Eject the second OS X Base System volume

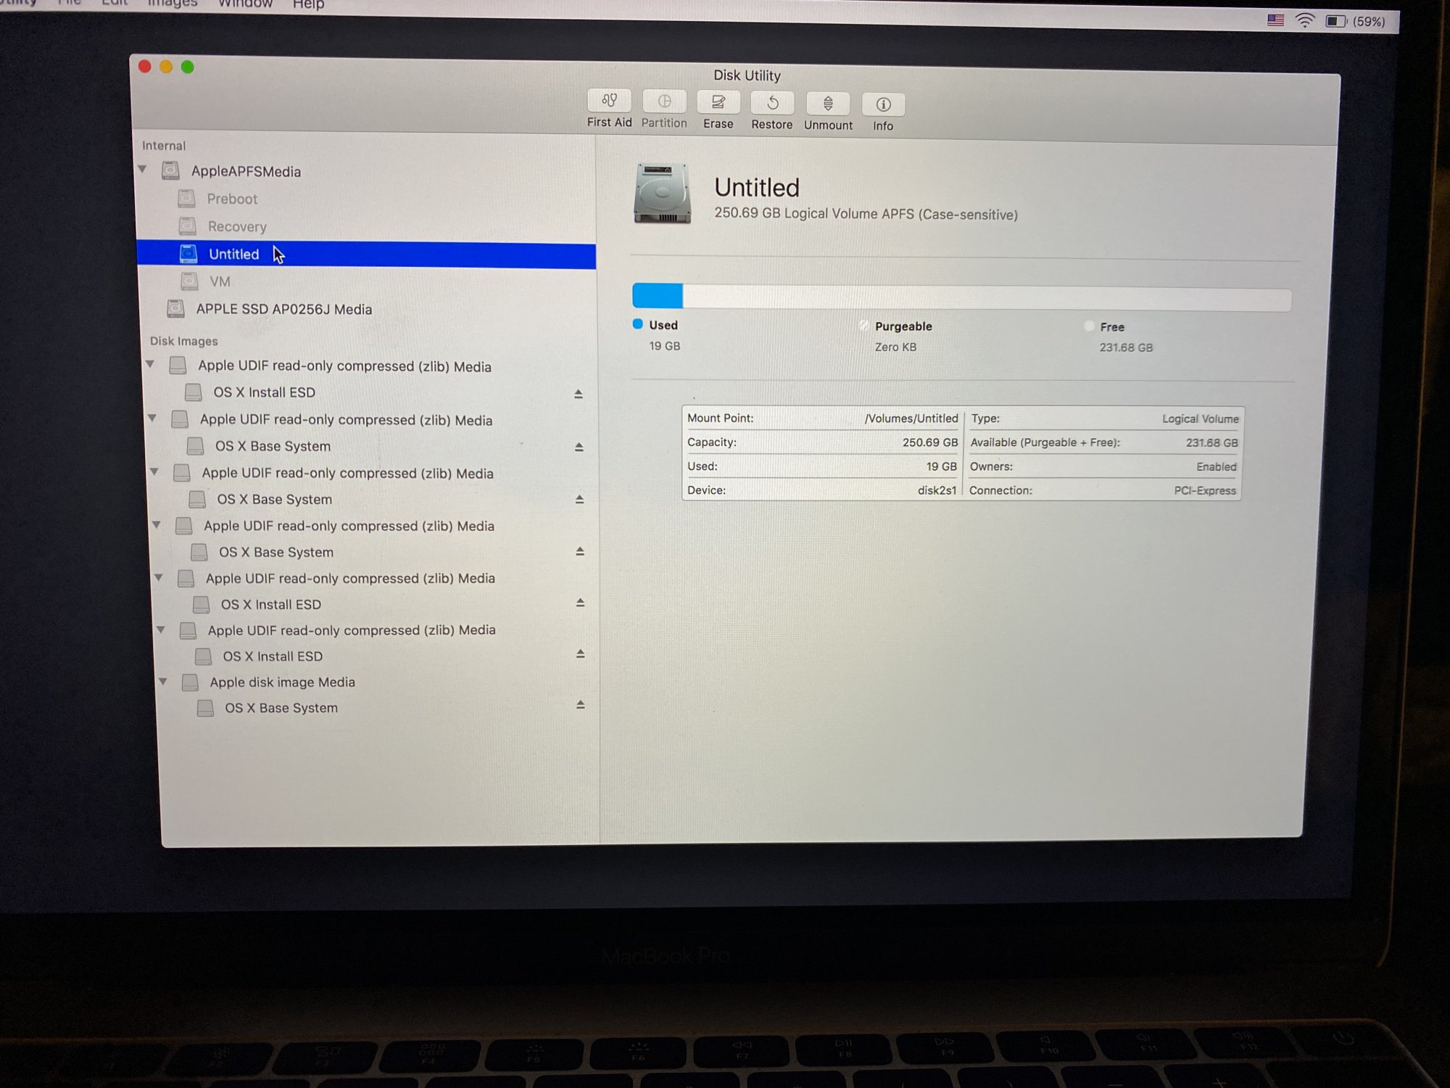580,499
